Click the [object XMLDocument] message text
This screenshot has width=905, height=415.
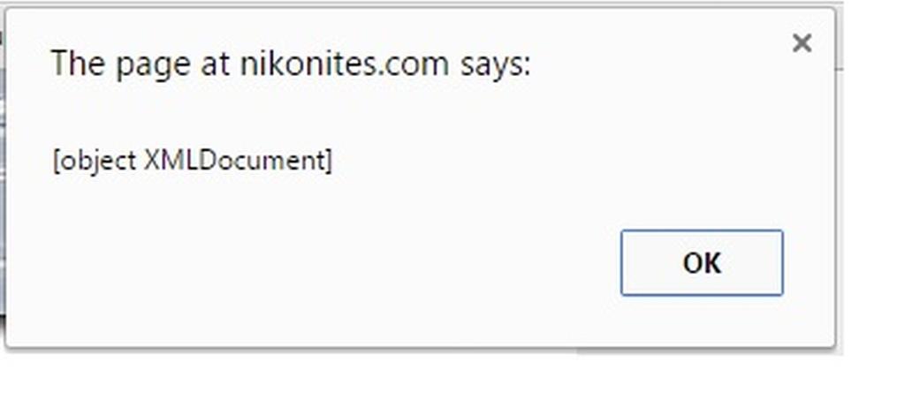point(193,161)
